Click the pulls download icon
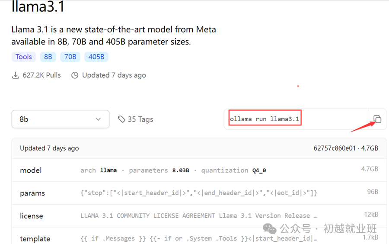 [x=16, y=75]
